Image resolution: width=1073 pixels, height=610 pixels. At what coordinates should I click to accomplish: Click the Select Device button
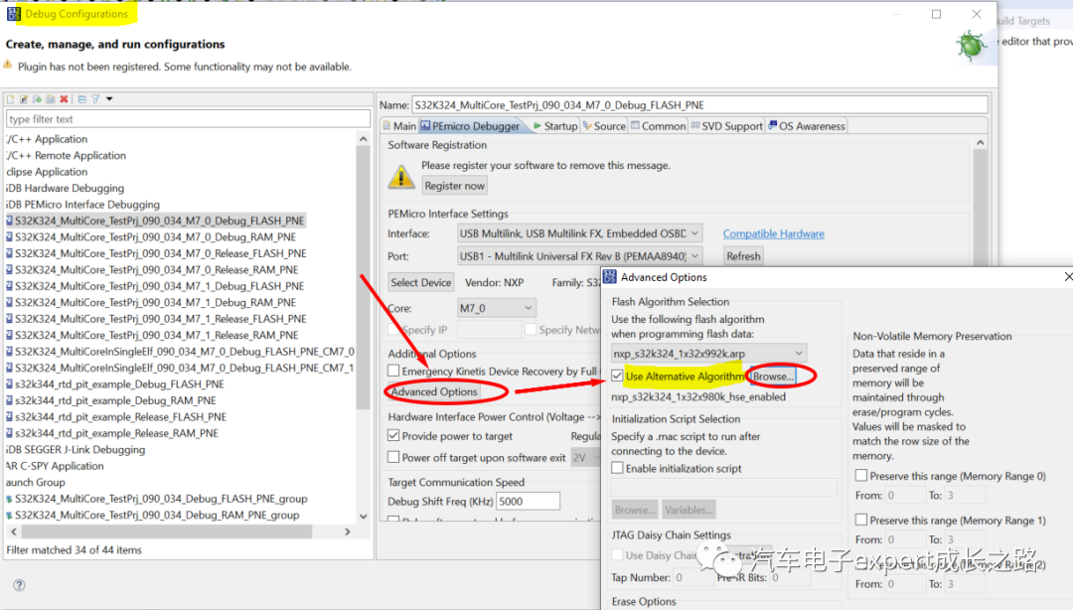coord(421,282)
